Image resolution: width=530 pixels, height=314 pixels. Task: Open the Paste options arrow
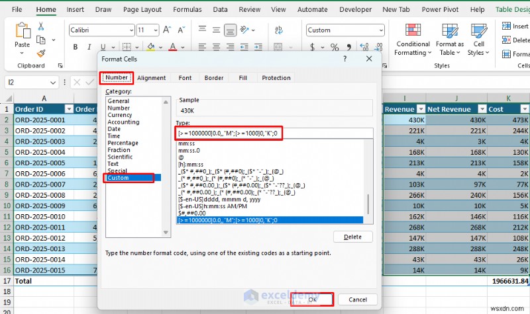(x=22, y=53)
